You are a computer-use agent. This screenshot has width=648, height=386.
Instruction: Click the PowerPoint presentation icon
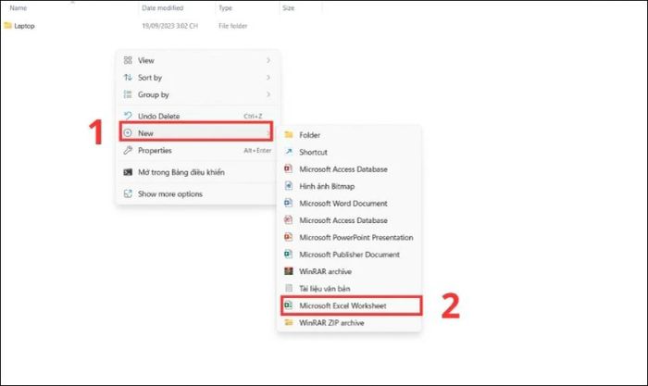289,237
